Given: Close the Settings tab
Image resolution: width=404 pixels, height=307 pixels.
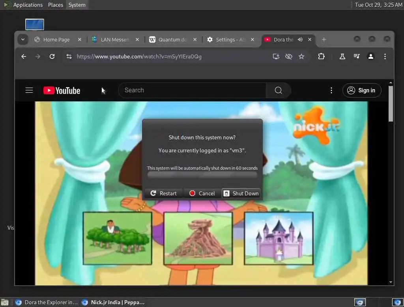Looking at the screenshot, I should [x=252, y=39].
